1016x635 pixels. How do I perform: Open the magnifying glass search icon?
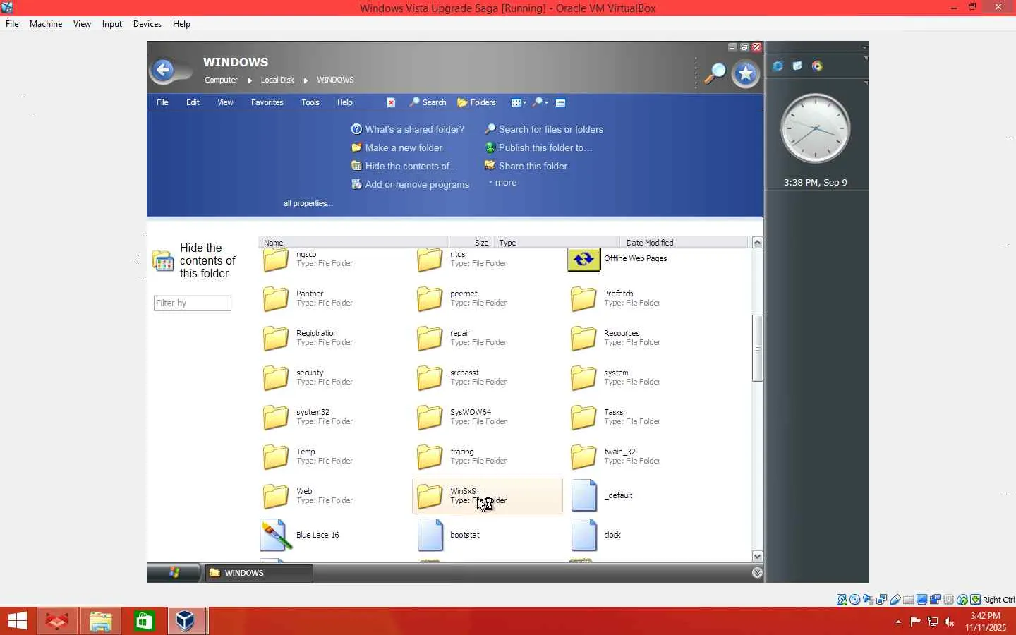click(715, 73)
